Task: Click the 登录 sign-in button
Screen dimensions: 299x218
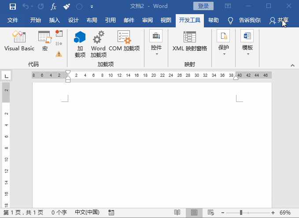Action: click(203, 6)
